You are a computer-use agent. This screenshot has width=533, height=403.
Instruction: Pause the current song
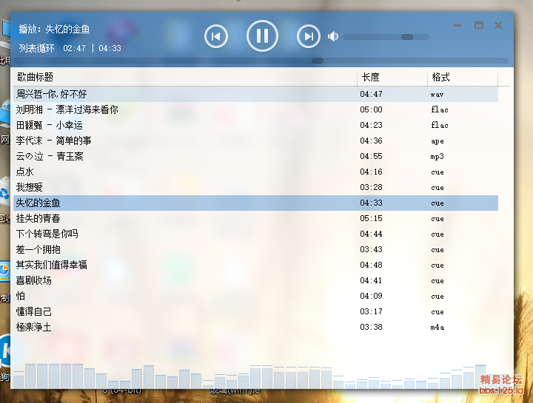coord(262,35)
